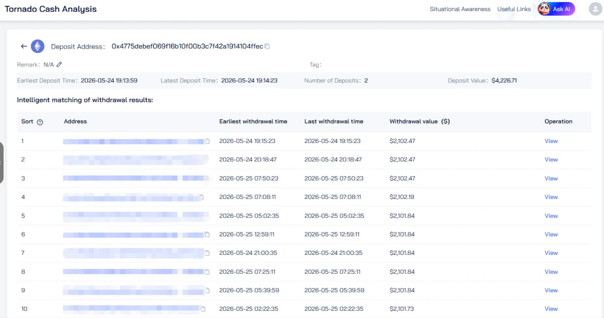This screenshot has height=318, width=604.
Task: Click the Earliest withdrawal time column header
Action: tap(253, 121)
